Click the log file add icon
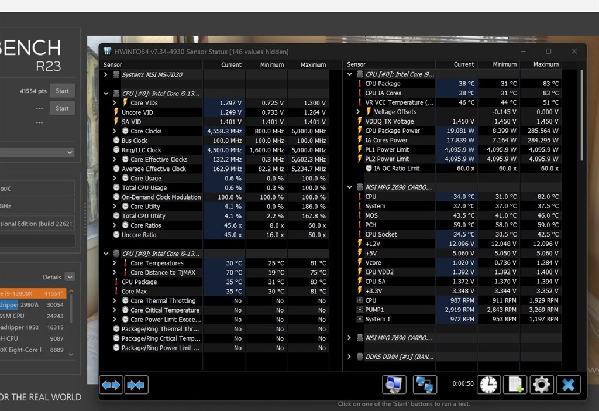 point(515,385)
